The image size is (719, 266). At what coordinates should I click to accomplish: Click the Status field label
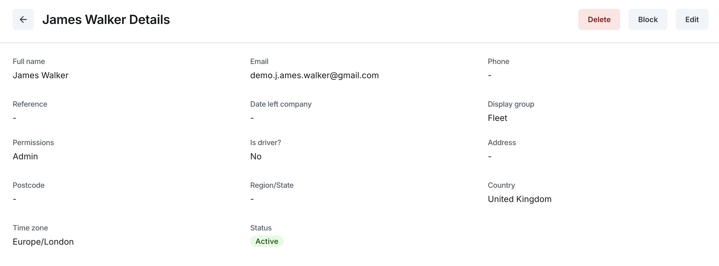pyautogui.click(x=261, y=228)
